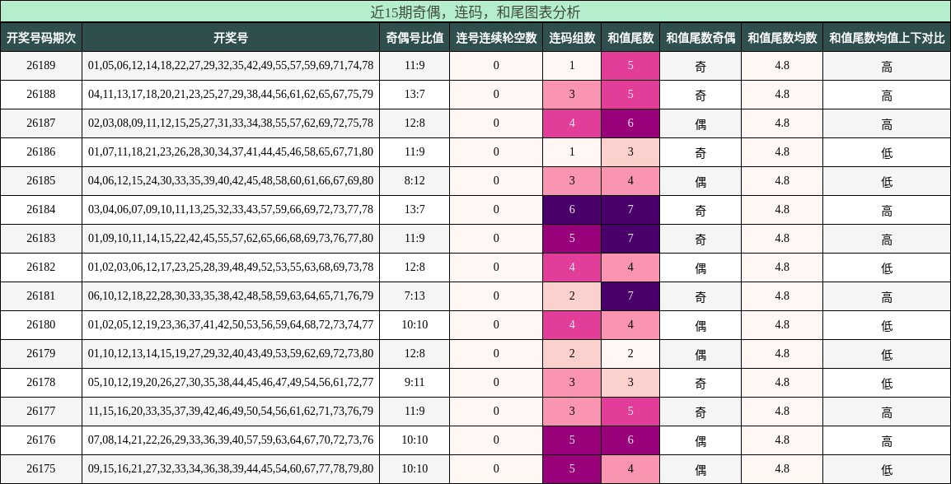Select period number 26176

click(41, 440)
